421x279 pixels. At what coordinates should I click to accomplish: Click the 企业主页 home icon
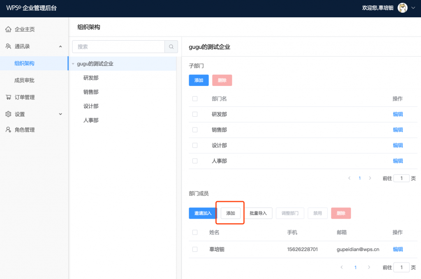click(x=8, y=30)
